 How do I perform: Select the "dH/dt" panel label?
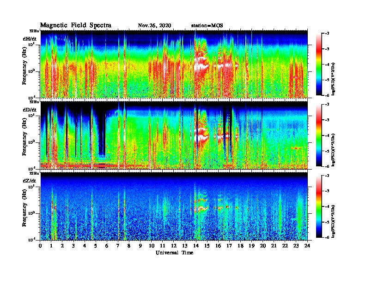[x=30, y=39]
